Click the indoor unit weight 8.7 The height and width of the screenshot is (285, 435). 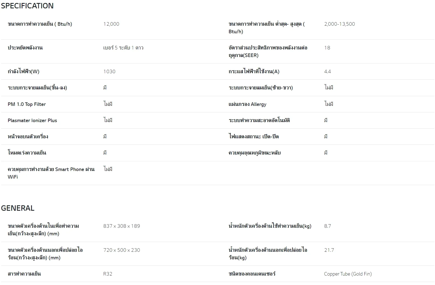coord(327,226)
